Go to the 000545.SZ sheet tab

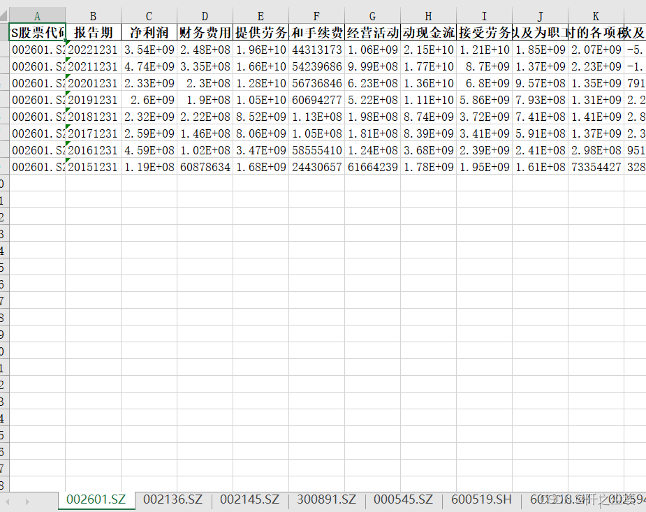(403, 499)
